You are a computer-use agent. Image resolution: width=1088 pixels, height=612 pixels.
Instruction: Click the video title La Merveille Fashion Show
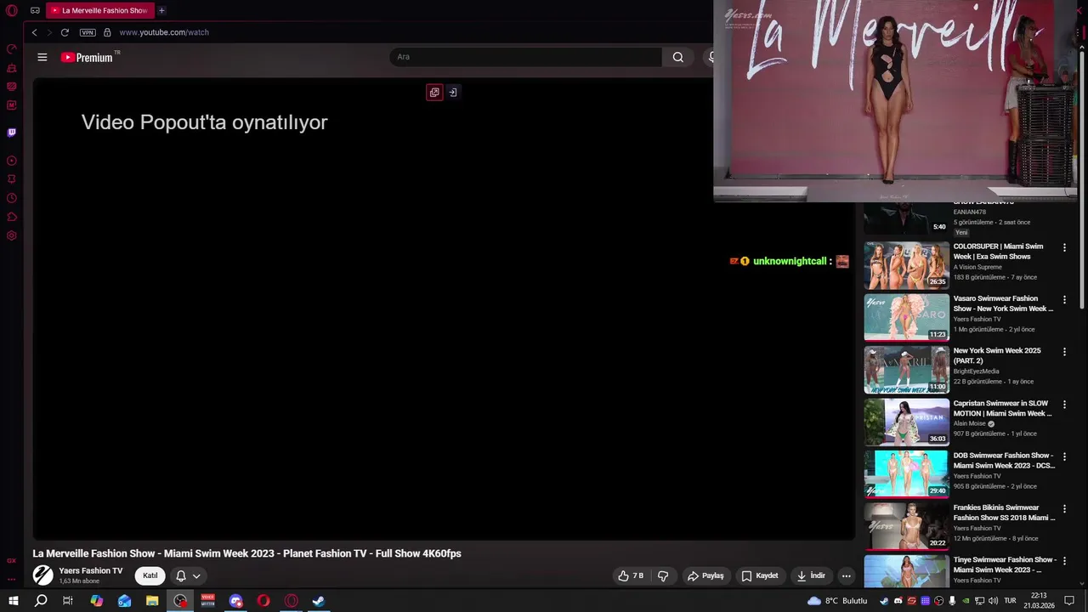246,553
